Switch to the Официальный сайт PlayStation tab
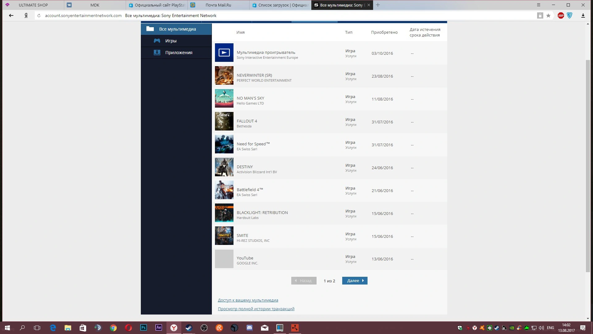 coord(157,5)
